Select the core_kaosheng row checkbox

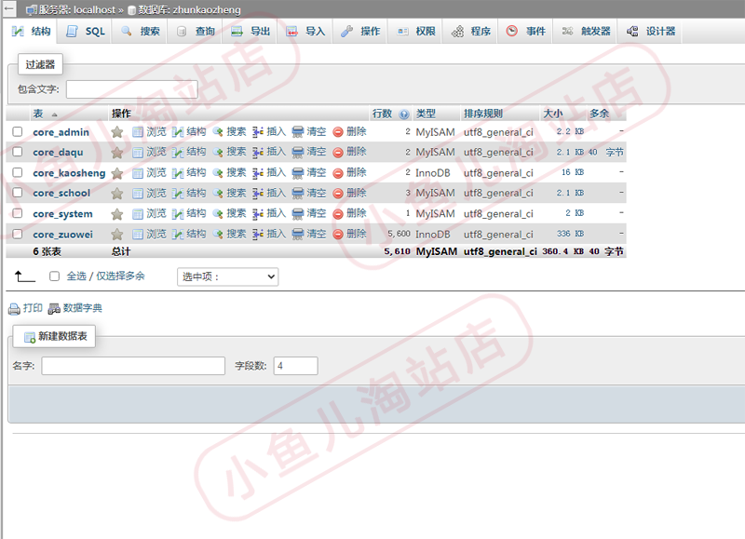click(x=18, y=172)
